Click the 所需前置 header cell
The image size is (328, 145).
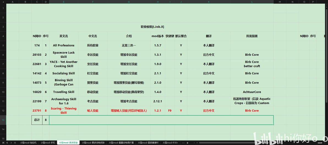[252, 36]
